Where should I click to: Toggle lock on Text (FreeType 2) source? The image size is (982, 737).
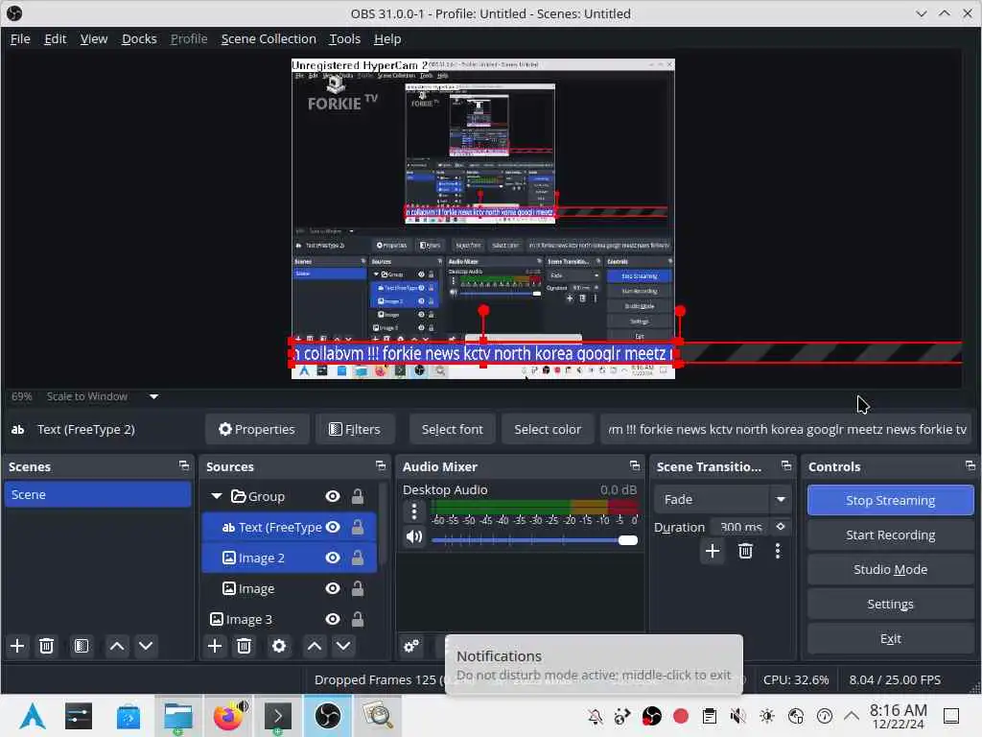click(x=358, y=527)
